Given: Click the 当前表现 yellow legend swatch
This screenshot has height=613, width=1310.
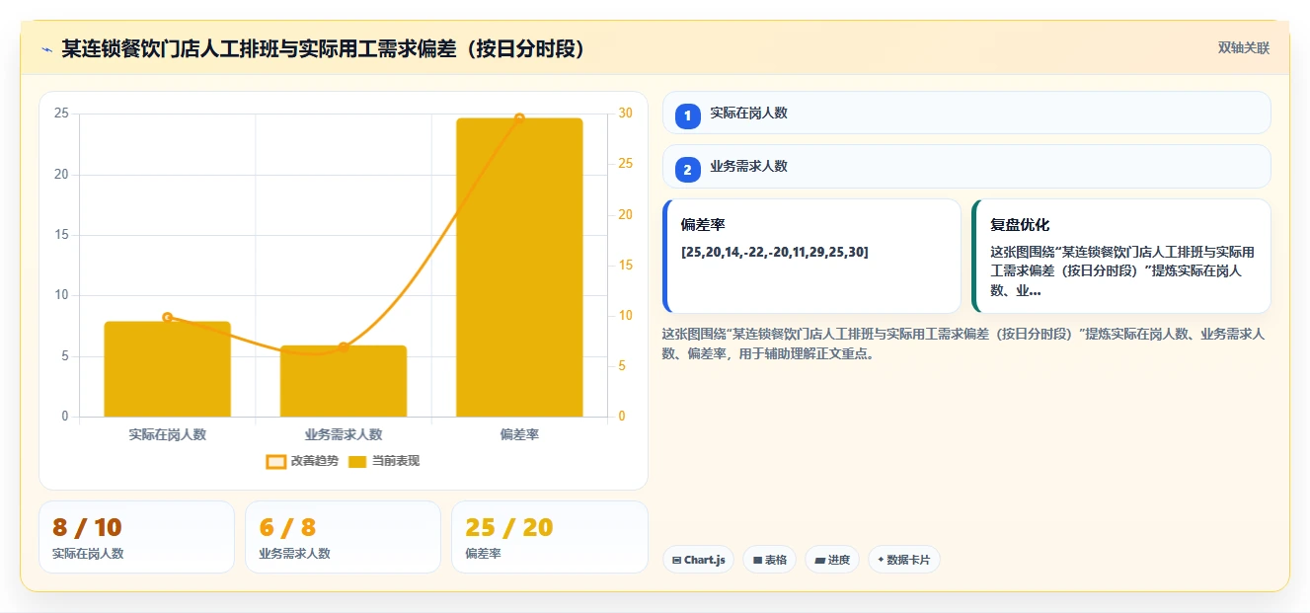Looking at the screenshot, I should [357, 461].
